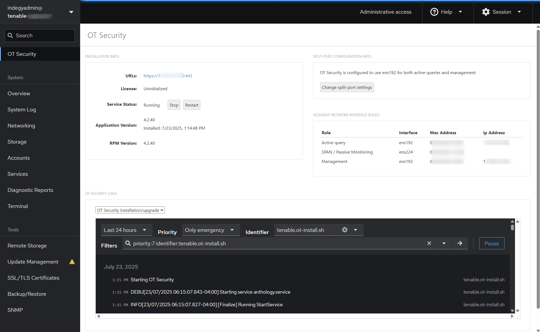Click the magnifier icon in the Filters field
540x332 pixels.
click(x=128, y=243)
